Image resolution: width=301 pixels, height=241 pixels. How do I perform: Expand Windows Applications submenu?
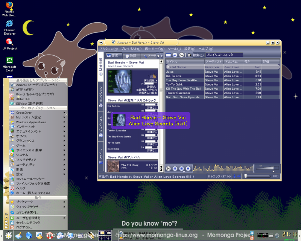(38, 122)
